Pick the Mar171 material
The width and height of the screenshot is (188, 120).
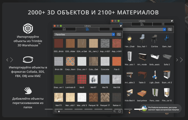click(59, 97)
